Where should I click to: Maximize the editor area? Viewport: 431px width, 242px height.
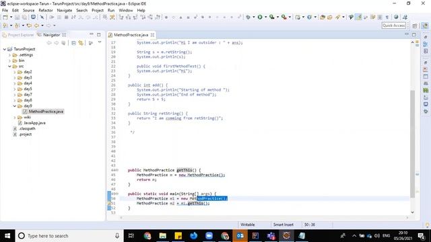coord(414,34)
